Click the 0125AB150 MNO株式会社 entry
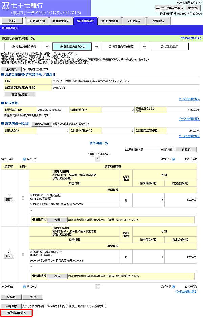Viewport: 203px width, 318px height. (x=46, y=252)
